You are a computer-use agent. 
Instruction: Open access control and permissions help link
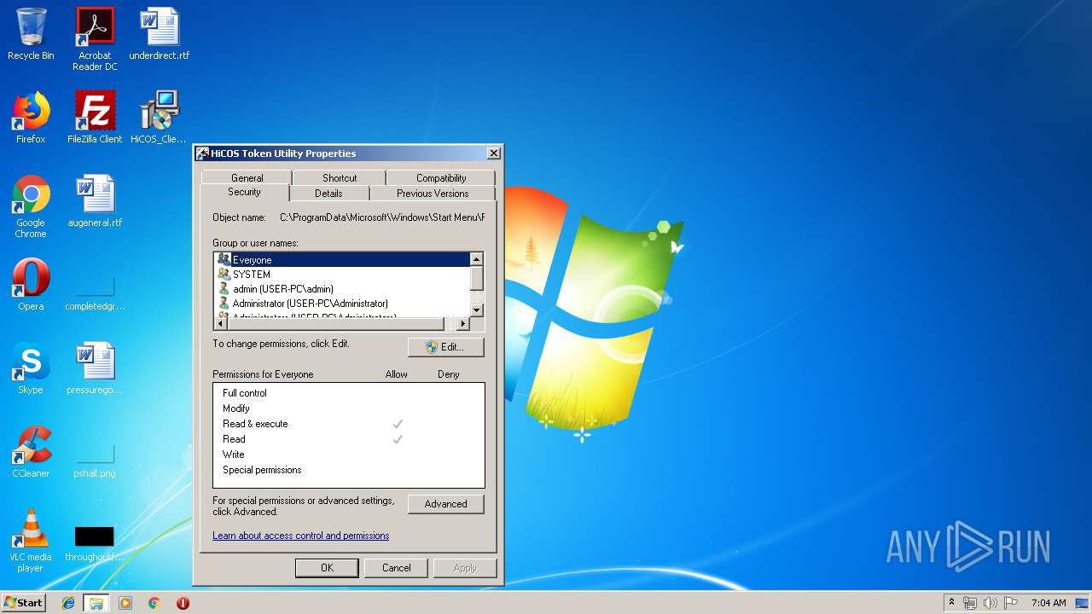[x=301, y=536]
